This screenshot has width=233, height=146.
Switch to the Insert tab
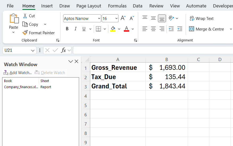pos(47,6)
